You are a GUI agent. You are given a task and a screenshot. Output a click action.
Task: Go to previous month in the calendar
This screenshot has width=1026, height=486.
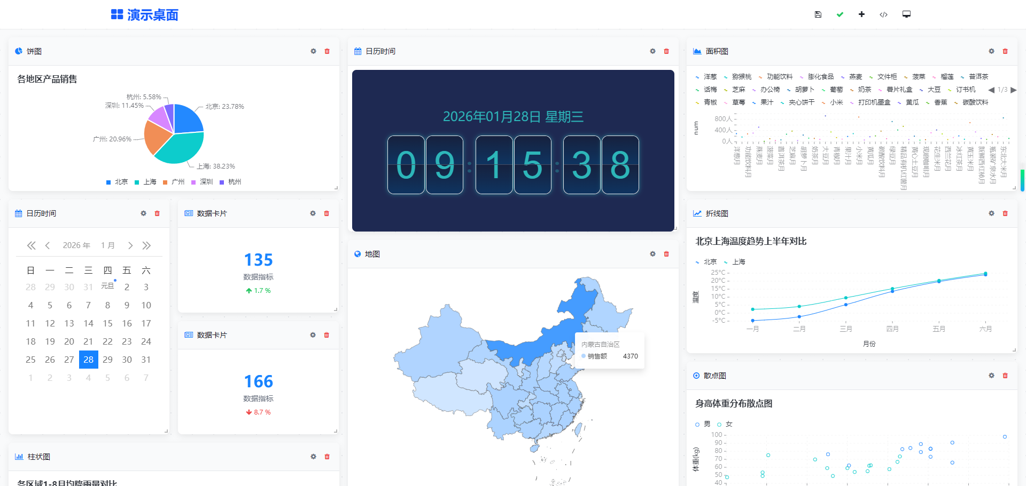[48, 245]
